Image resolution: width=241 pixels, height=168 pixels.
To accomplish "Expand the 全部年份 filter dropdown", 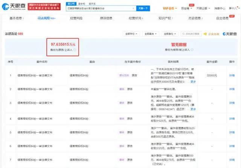I will (130, 34).
